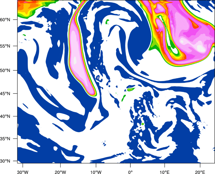Click the 35°N latitude label

coord(5,139)
